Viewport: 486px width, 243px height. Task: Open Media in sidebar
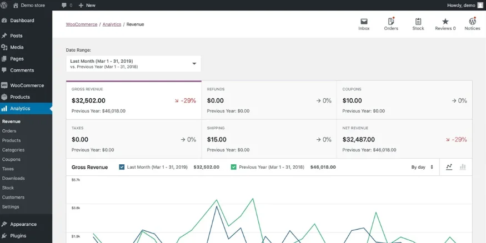26,47
